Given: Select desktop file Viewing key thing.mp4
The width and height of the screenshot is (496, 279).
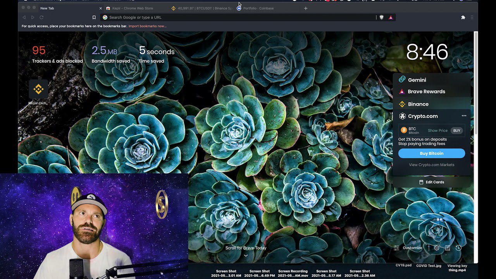Looking at the screenshot, I should [457, 268].
